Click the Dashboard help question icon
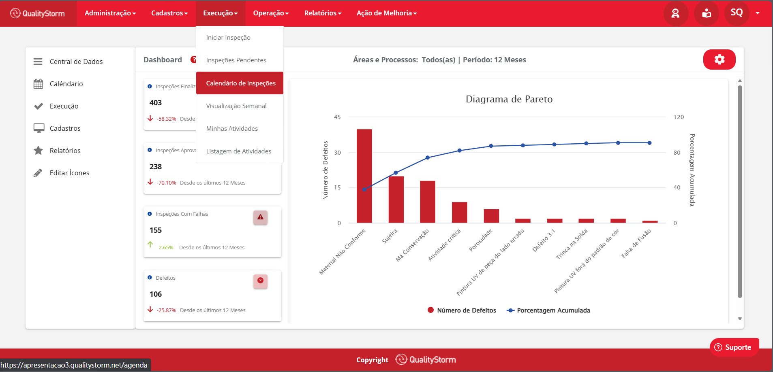 pos(193,60)
